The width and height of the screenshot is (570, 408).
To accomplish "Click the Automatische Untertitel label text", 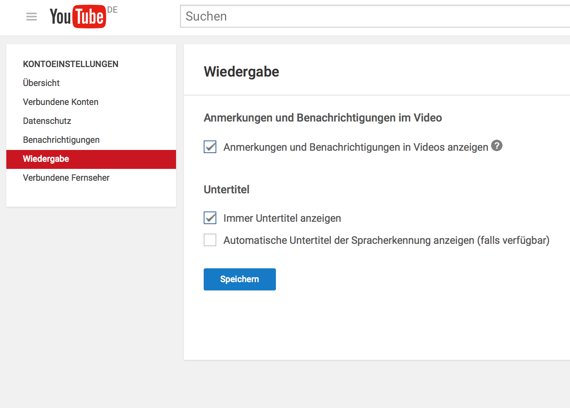I will pos(386,240).
